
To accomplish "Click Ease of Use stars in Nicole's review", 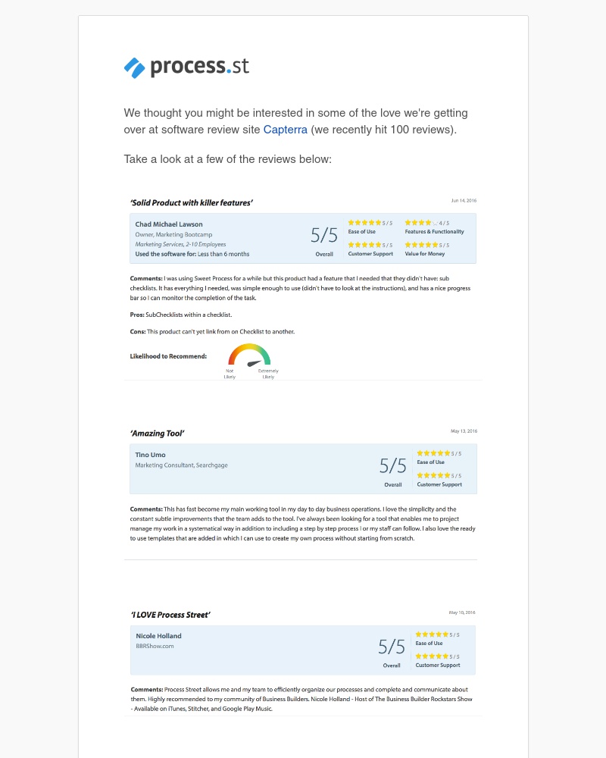I will [432, 634].
